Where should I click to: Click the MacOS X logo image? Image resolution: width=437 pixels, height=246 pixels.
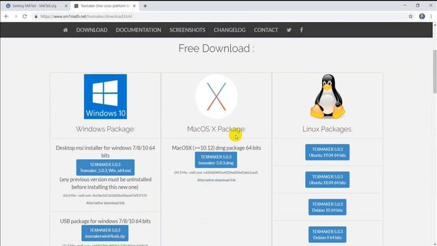tap(216, 96)
